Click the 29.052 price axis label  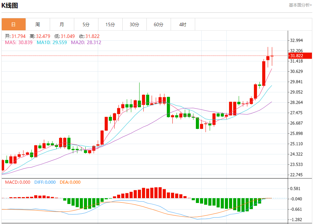pos(296,92)
